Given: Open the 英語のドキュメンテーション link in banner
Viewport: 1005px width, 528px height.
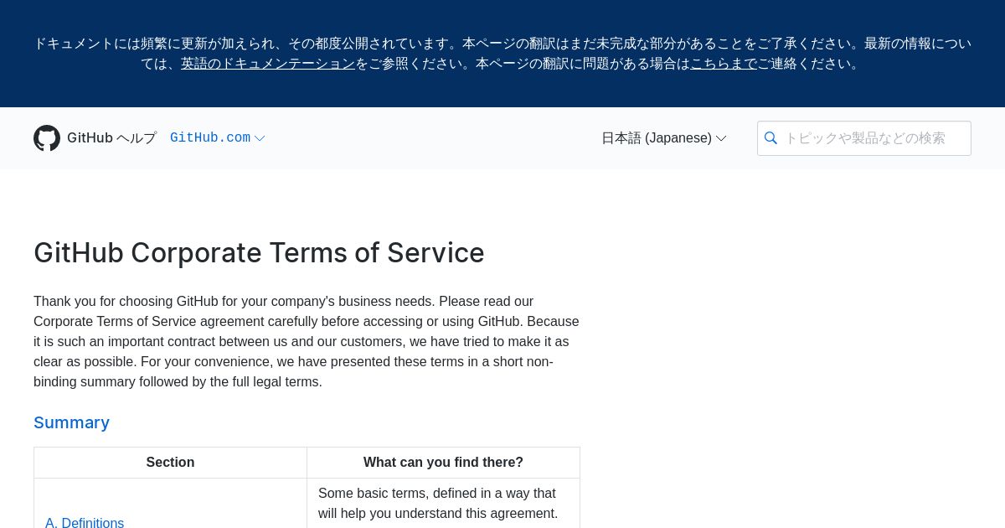Looking at the screenshot, I should (268, 64).
